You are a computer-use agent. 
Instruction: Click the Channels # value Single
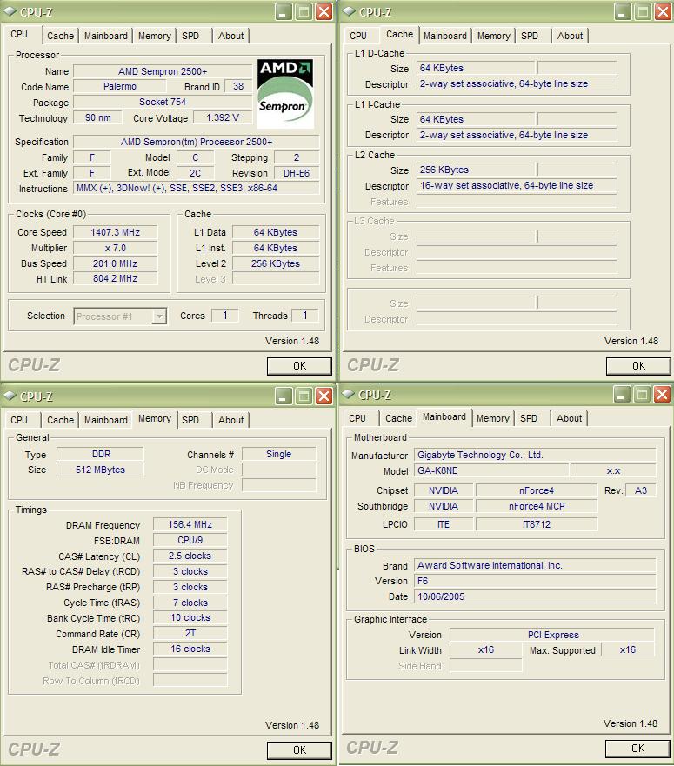[278, 455]
